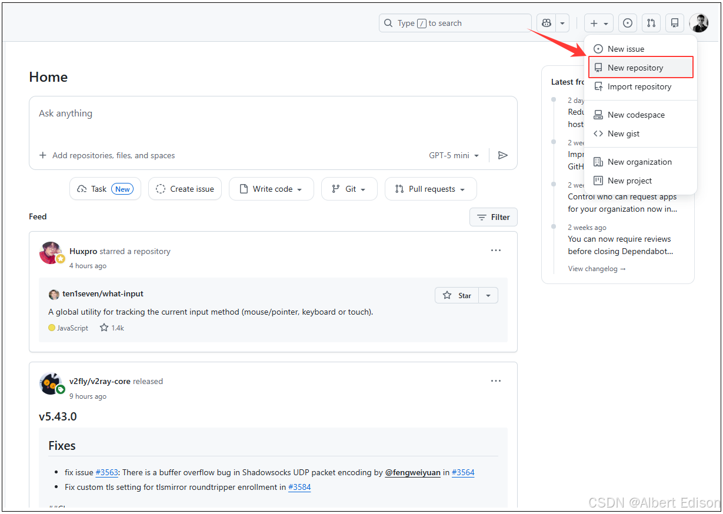Open the v5.43.0 release title

[58, 416]
